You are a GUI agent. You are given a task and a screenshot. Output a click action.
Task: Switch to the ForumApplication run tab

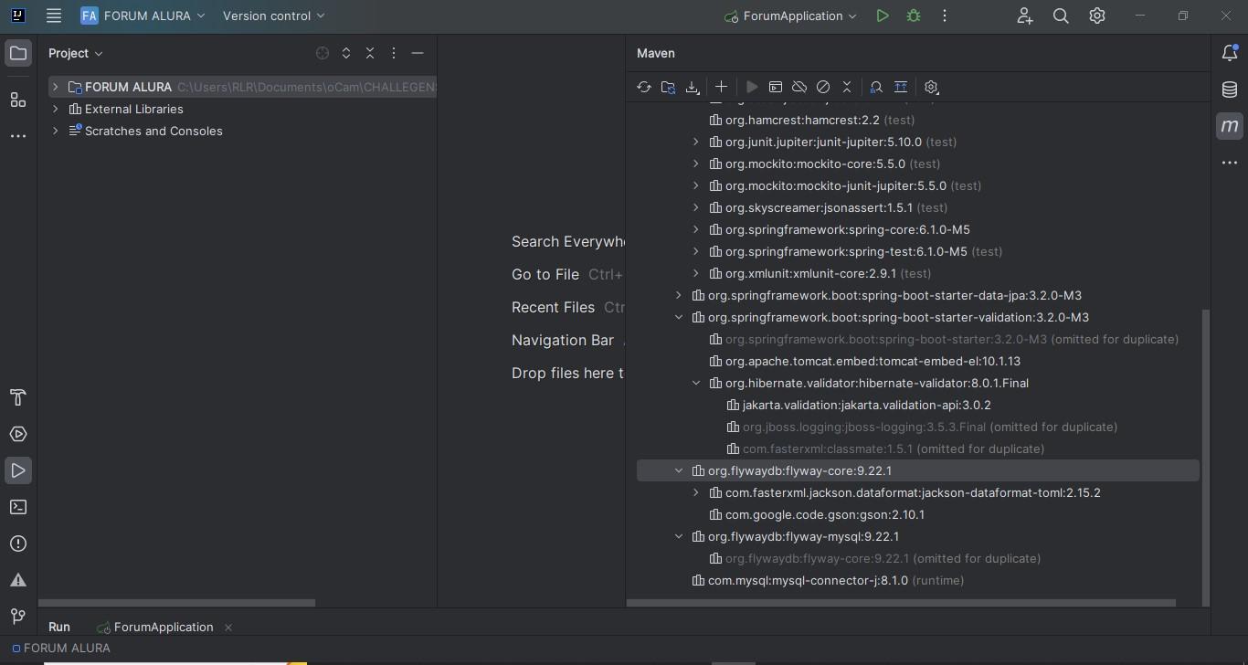click(155, 627)
